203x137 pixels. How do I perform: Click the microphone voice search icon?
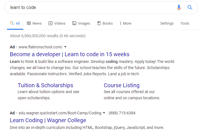(179, 8)
